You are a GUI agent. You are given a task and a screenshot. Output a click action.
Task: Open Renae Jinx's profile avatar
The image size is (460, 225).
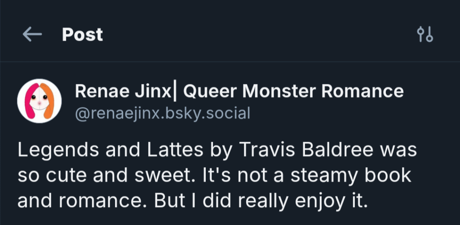click(40, 101)
